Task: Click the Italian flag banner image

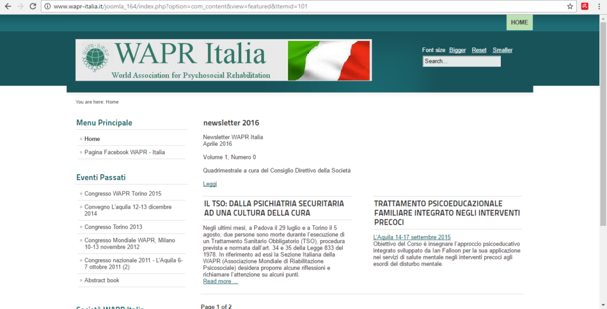Action: tap(329, 60)
